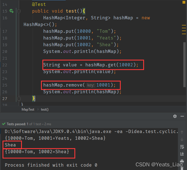Image resolution: width=187 pixels, height=170 pixels.
Task: Hide the run tool window with the minus icon
Action: tap(182, 116)
